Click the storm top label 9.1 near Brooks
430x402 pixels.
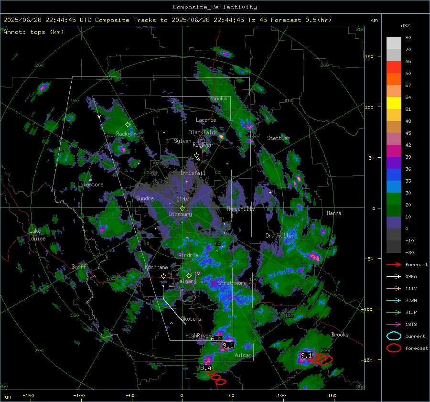306,355
